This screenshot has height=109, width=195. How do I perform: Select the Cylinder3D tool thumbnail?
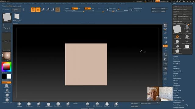click(x=187, y=27)
